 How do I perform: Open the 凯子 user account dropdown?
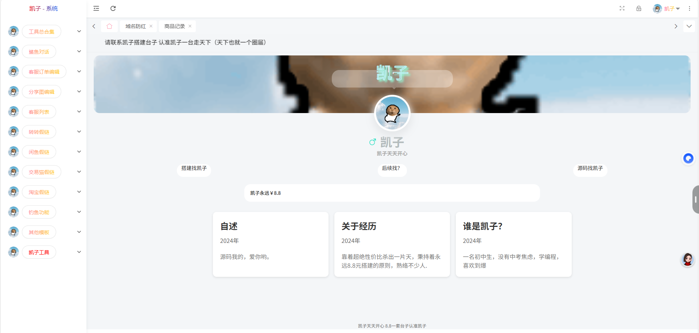[667, 9]
